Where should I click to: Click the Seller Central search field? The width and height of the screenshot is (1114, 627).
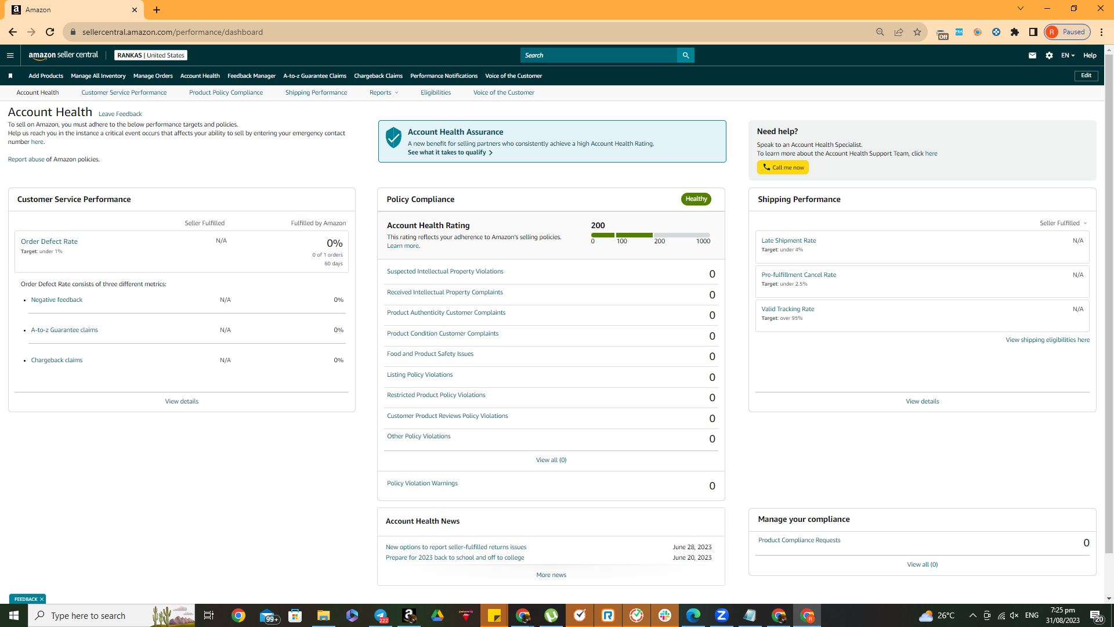coord(599,55)
